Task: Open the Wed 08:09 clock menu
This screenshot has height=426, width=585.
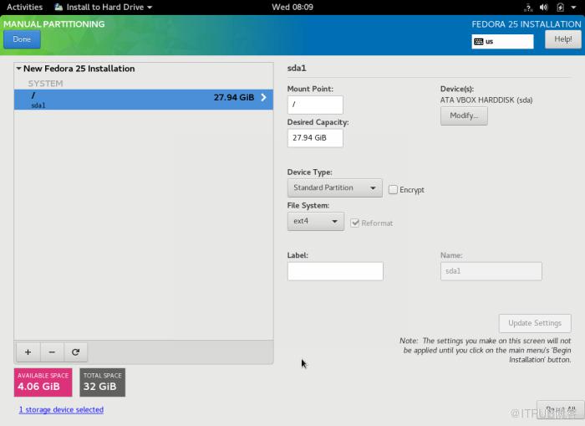Action: pyautogui.click(x=292, y=7)
